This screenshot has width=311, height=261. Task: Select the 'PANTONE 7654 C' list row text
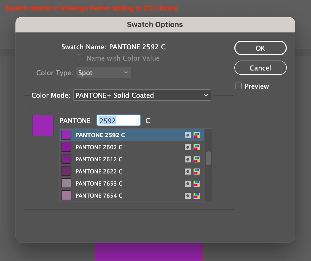coord(99,196)
